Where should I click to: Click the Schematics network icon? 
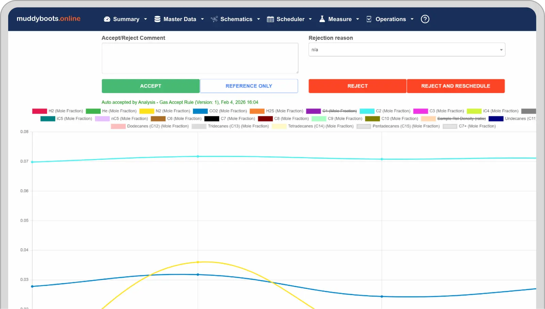point(214,19)
